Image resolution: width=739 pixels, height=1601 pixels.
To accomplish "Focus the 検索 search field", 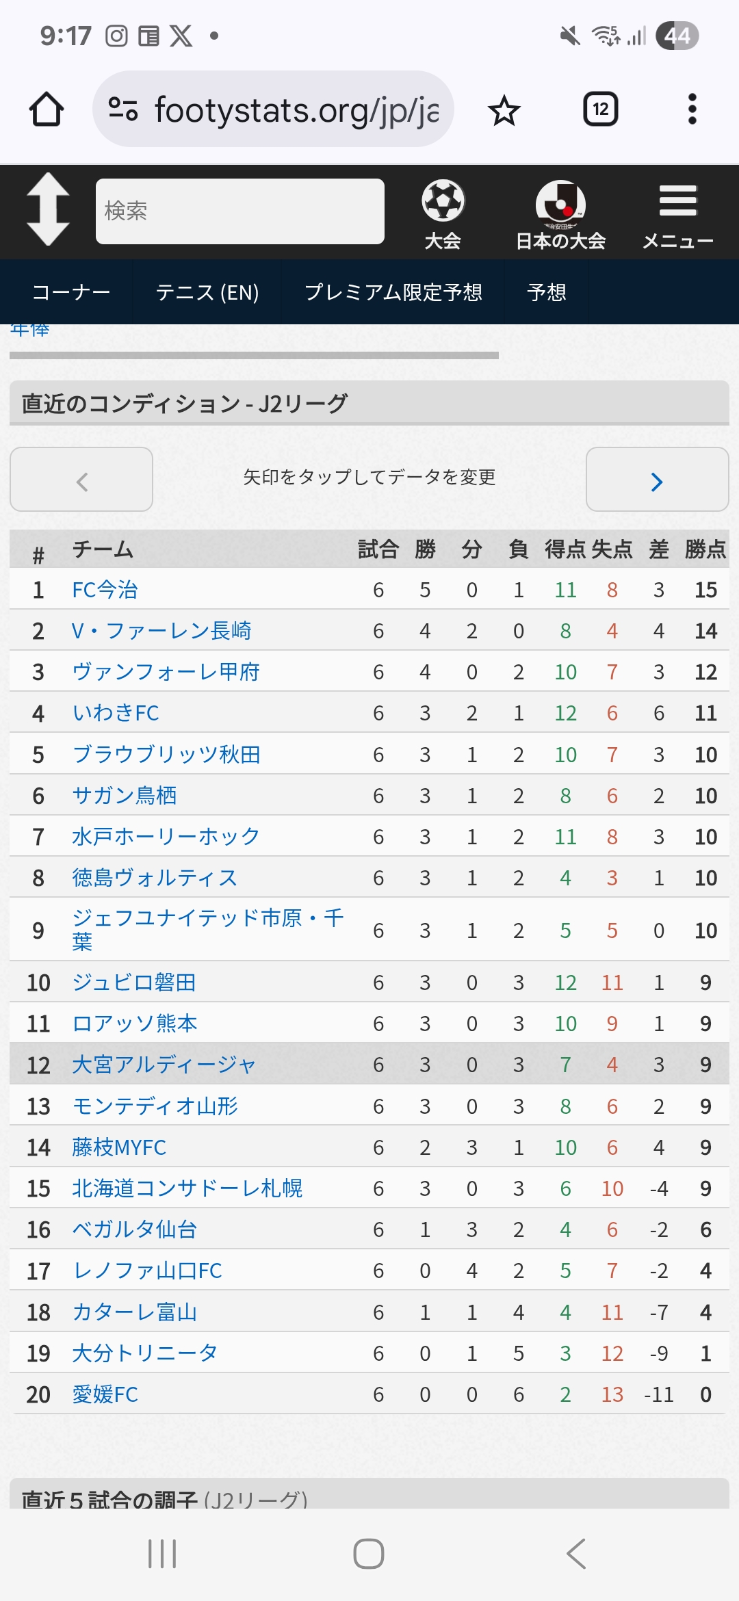I will [240, 211].
